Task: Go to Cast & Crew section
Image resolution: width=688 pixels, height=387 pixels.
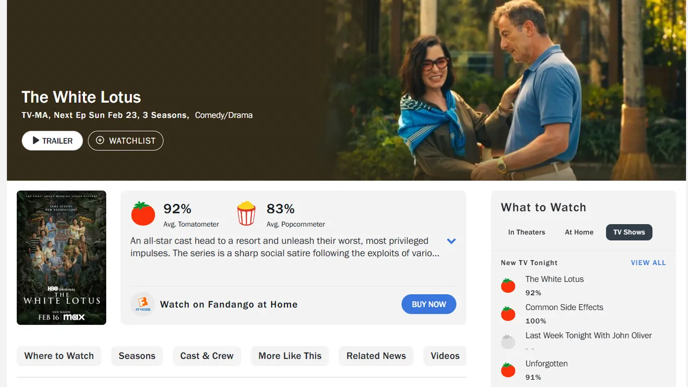Action: click(207, 356)
